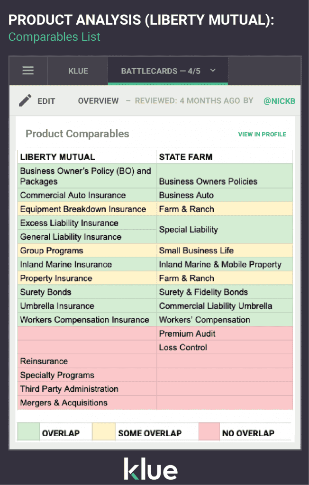Select the Surety Bonds row
This screenshot has width=309, height=485.
coord(45,292)
